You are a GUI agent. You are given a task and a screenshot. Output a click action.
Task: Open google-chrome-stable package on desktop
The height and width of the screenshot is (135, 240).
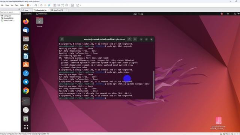coord(218,123)
